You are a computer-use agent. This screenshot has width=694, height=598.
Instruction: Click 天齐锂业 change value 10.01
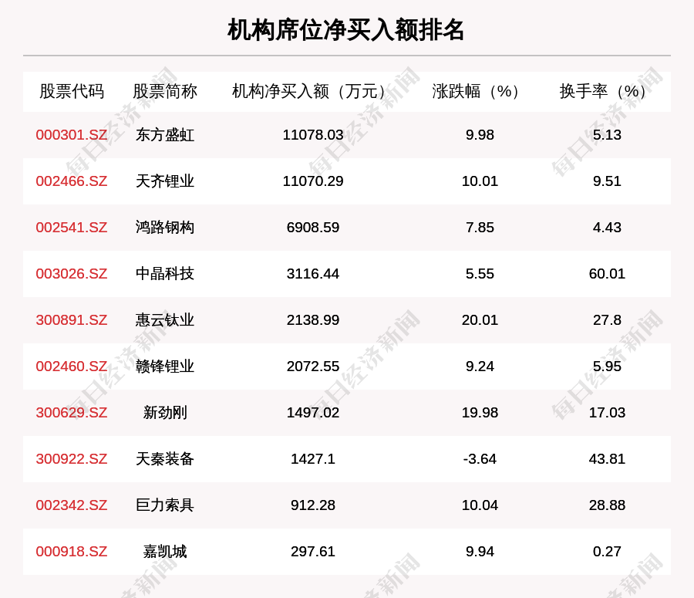coord(480,181)
